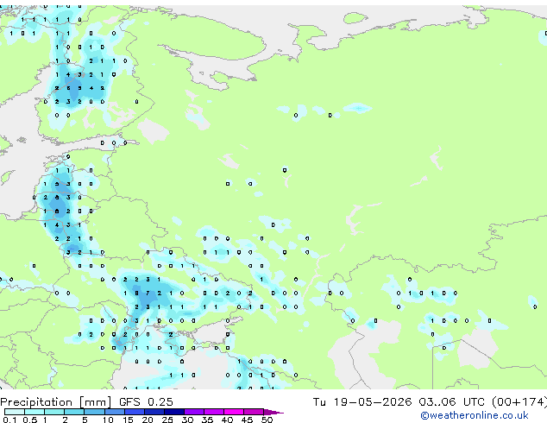Select the 20–25 mm legend color
Viewport: 547px width, 423px height.
pos(154,412)
